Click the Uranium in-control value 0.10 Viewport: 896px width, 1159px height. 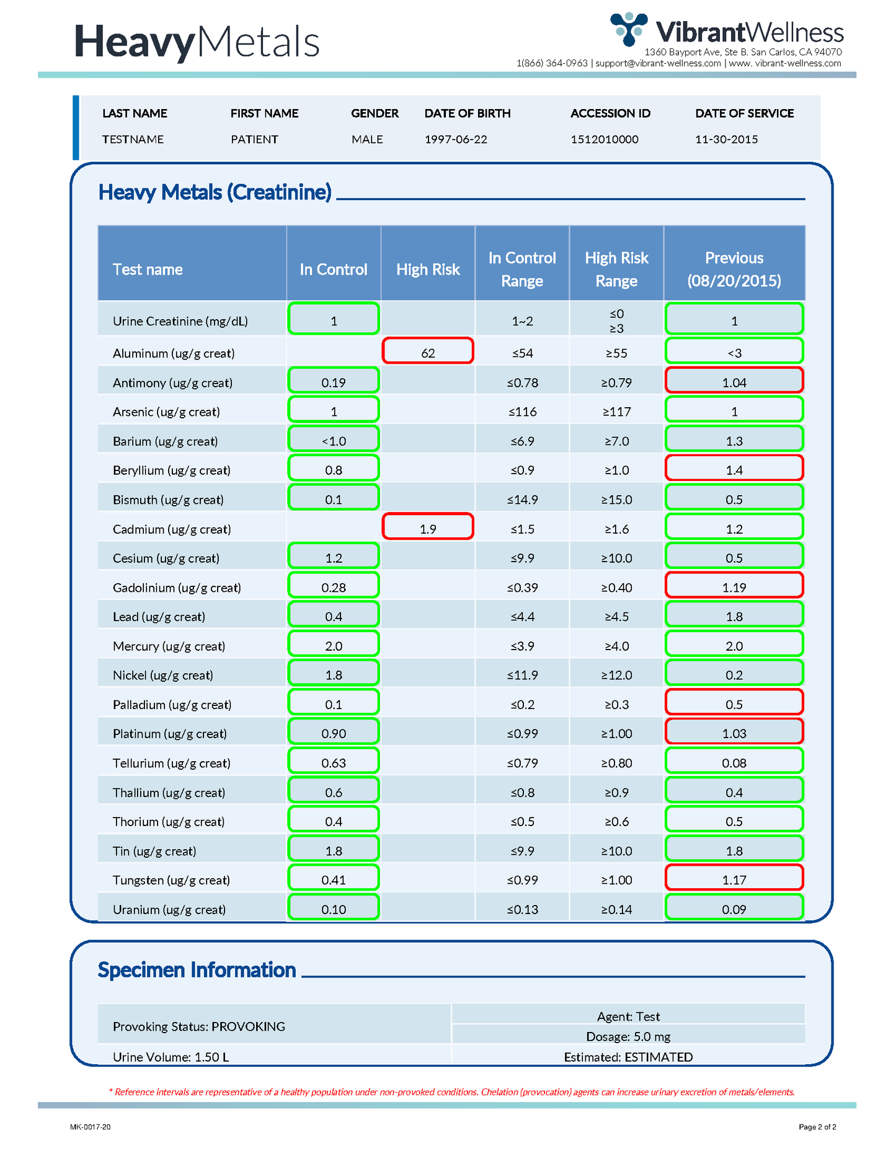(x=334, y=908)
